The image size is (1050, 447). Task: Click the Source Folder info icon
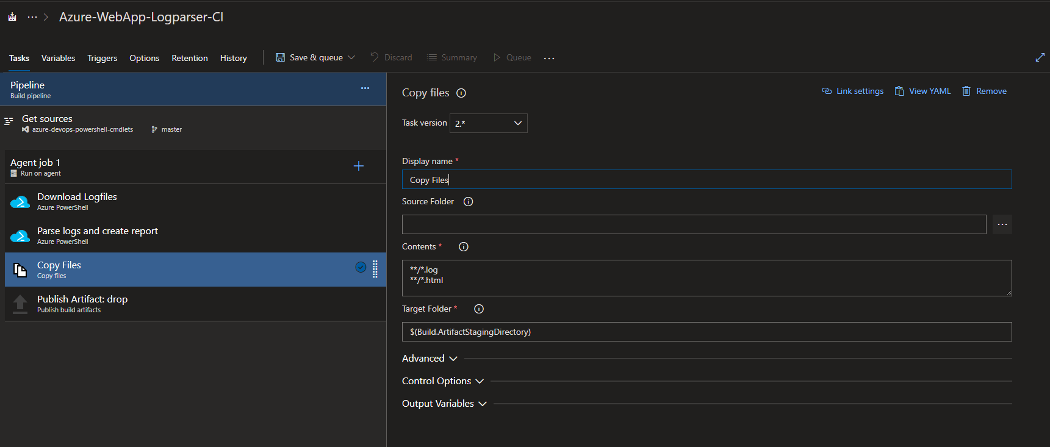tap(468, 202)
